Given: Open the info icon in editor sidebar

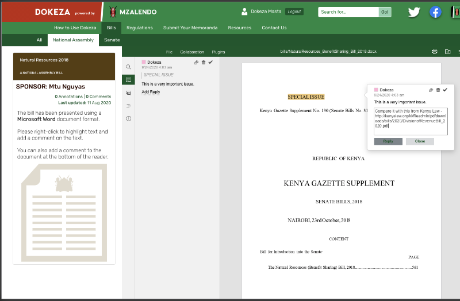Looking at the screenshot, I should [x=128, y=118].
